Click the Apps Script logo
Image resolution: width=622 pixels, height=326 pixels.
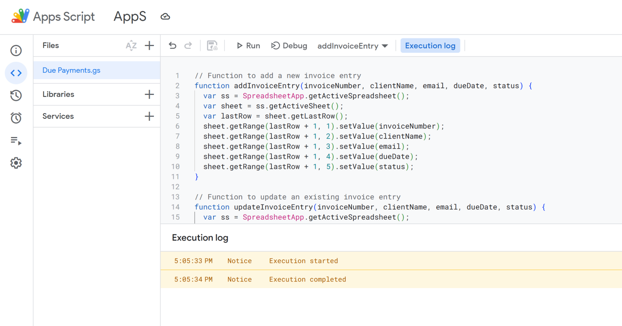tap(20, 17)
